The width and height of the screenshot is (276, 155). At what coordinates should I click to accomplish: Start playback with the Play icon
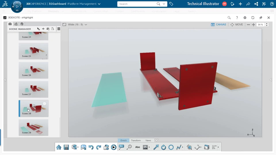pos(114,147)
